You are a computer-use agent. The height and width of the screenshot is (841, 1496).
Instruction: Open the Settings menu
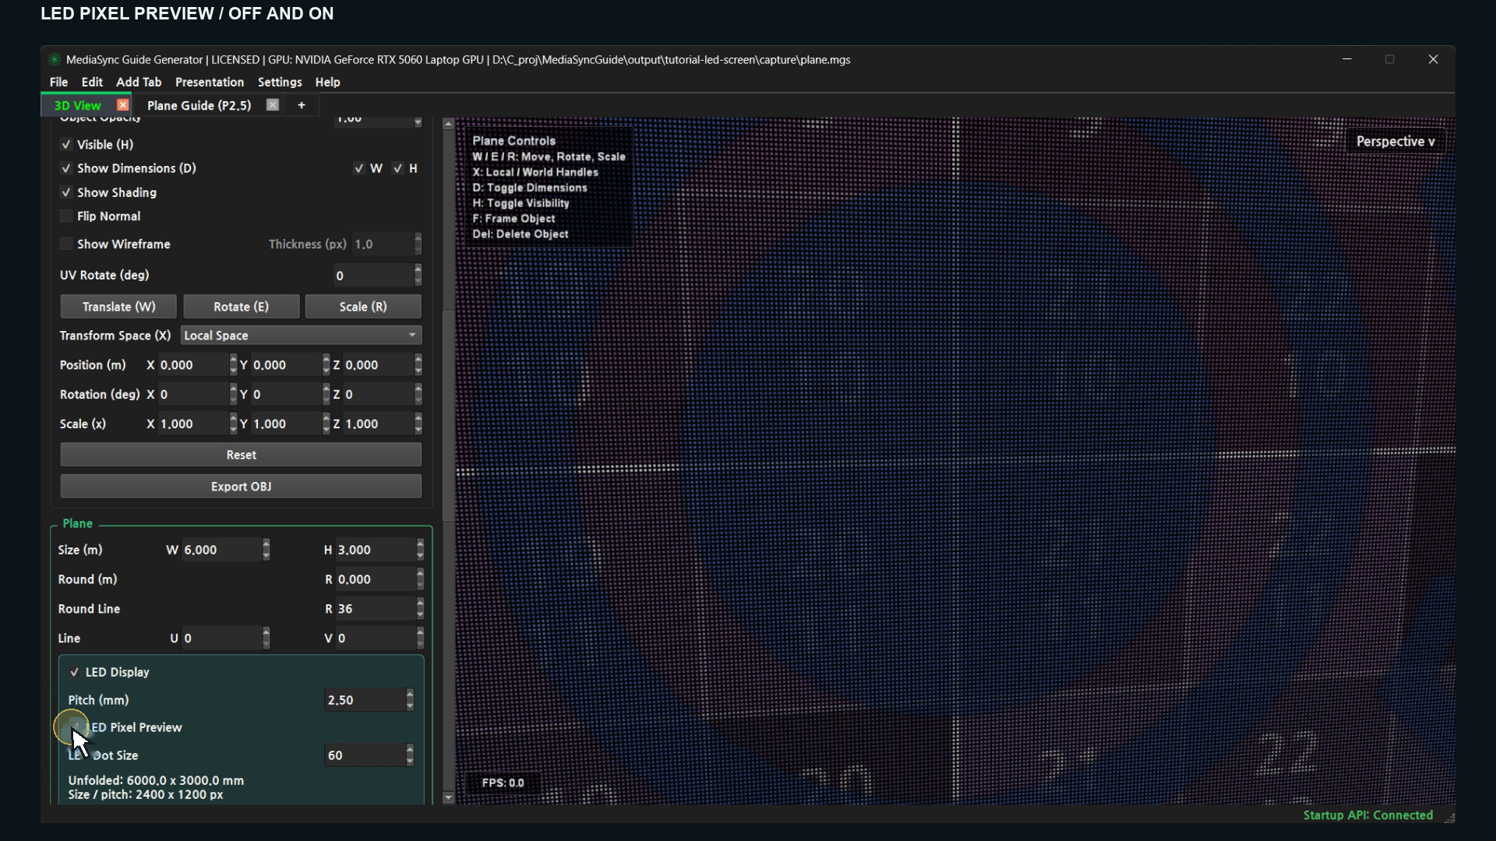[280, 82]
